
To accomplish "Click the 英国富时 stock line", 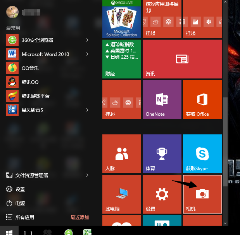I will point(121,51).
